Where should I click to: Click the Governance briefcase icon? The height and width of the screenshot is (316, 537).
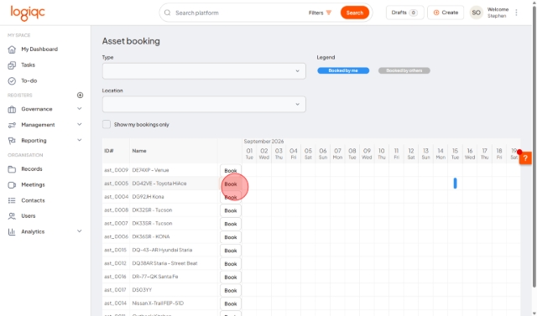[x=12, y=109]
